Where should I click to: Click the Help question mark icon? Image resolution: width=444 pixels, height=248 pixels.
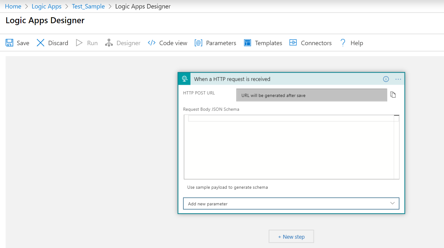[343, 43]
